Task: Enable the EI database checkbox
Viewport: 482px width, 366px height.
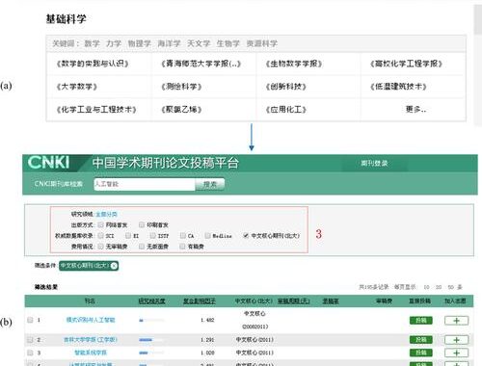Action: click(128, 236)
